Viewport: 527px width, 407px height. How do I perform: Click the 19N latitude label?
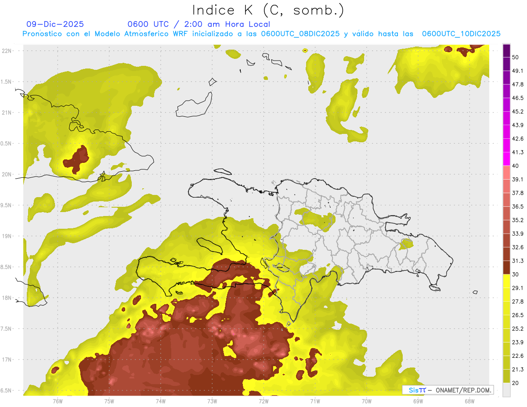tap(6, 236)
